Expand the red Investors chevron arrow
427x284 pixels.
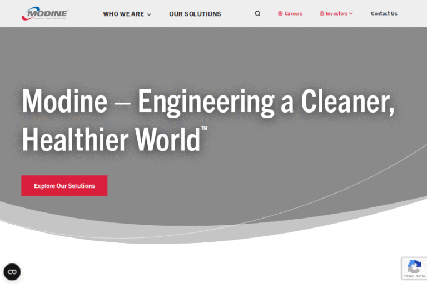click(351, 14)
